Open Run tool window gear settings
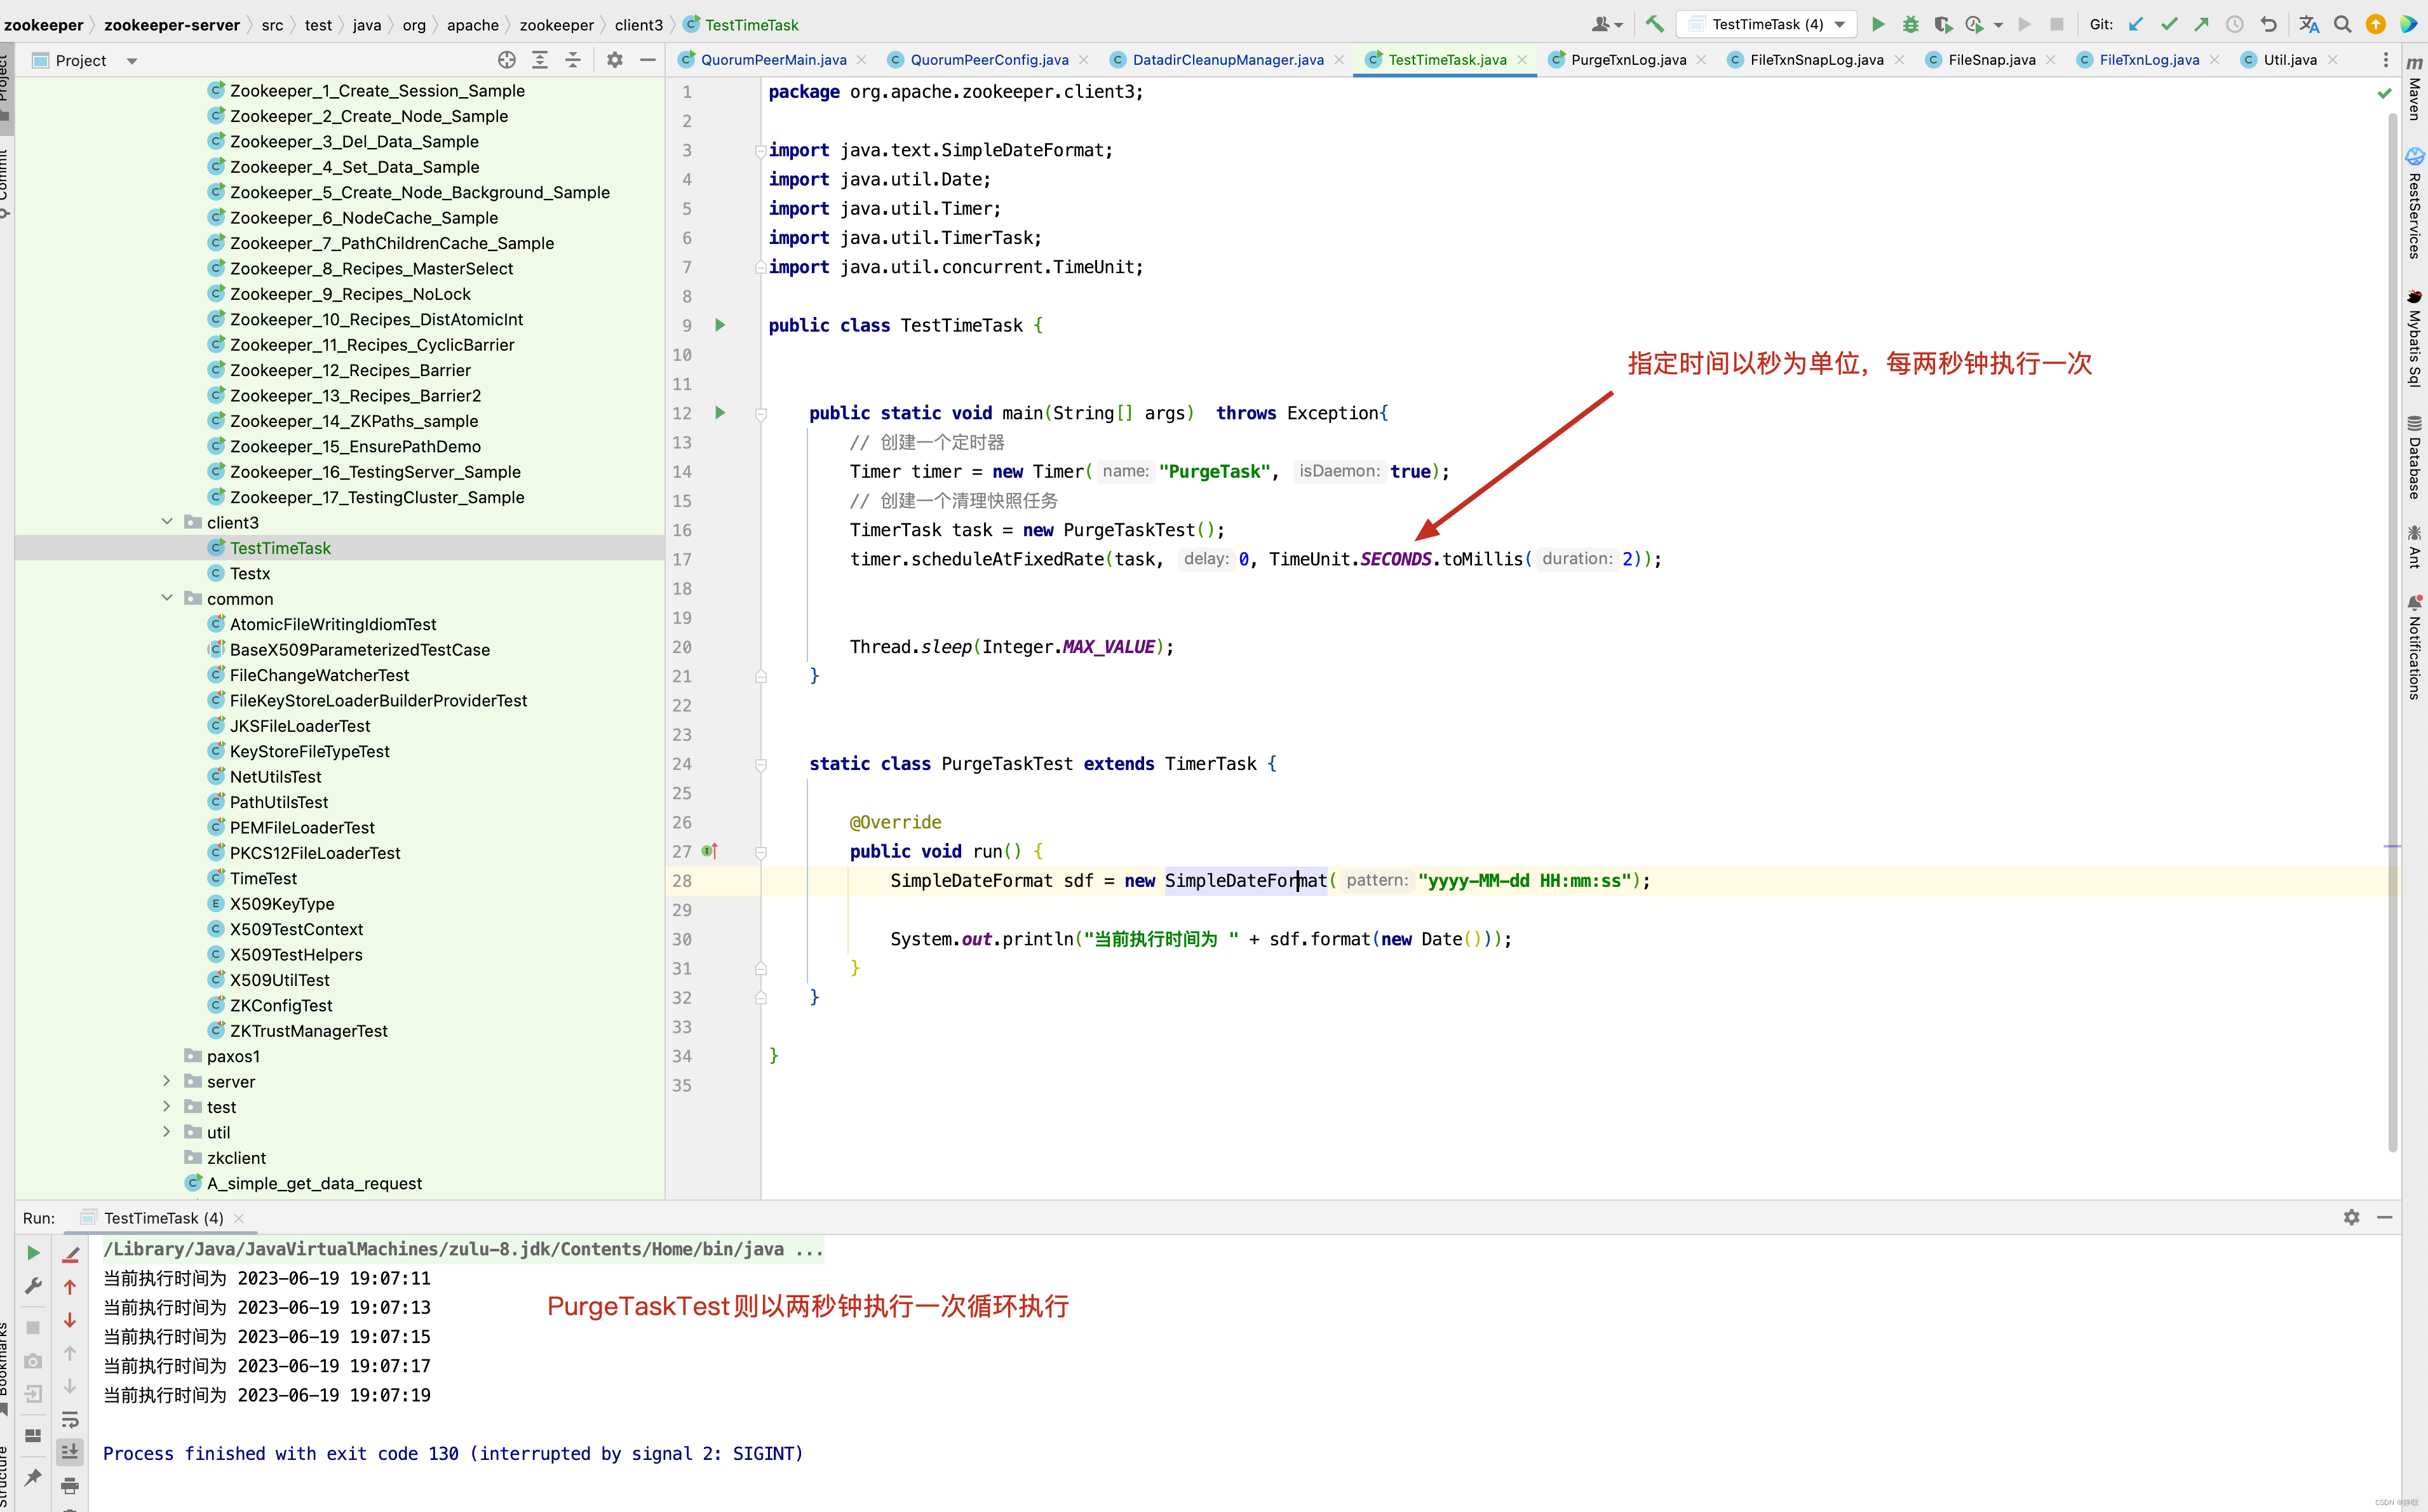The height and width of the screenshot is (1512, 2428). (2351, 1217)
